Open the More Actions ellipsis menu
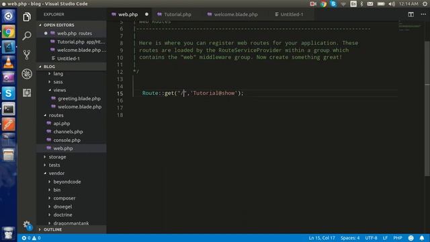430x242 pixels. pos(423,14)
